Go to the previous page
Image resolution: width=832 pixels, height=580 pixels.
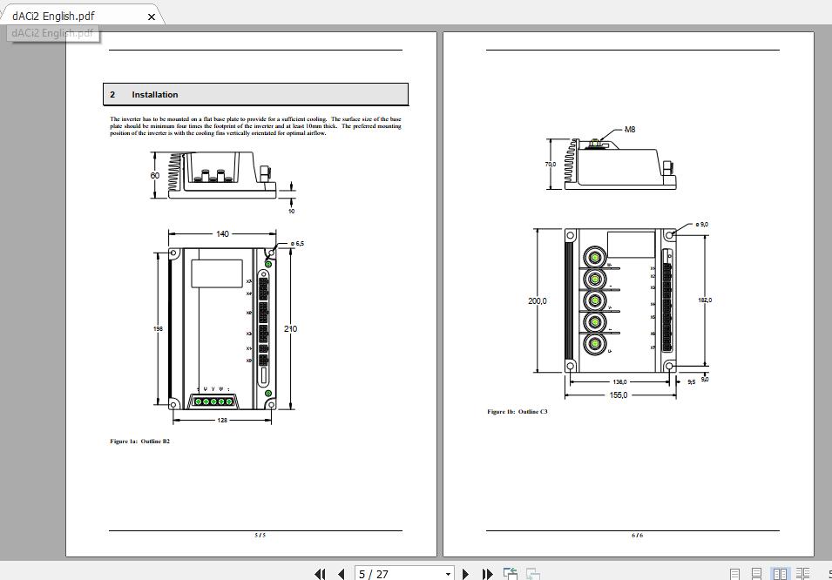point(342,574)
